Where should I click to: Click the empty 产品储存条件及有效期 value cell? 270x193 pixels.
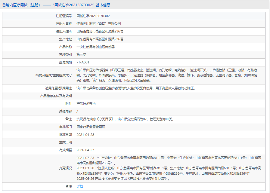coord(170,96)
